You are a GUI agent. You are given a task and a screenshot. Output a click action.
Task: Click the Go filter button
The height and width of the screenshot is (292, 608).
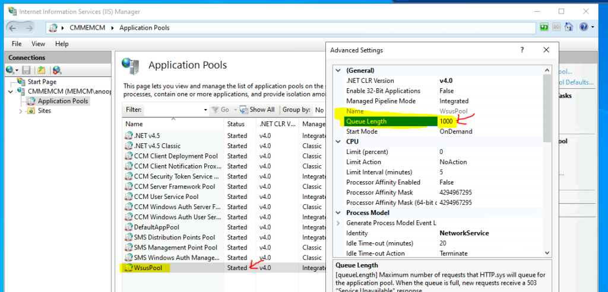click(x=220, y=110)
